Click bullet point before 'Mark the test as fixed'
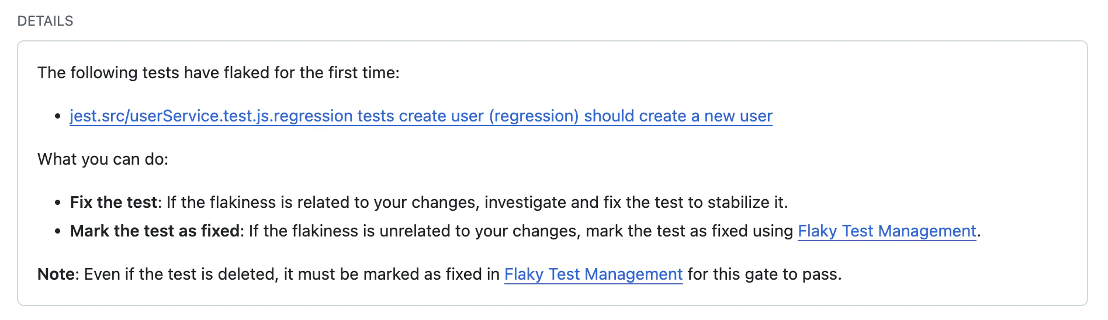 [x=57, y=232]
